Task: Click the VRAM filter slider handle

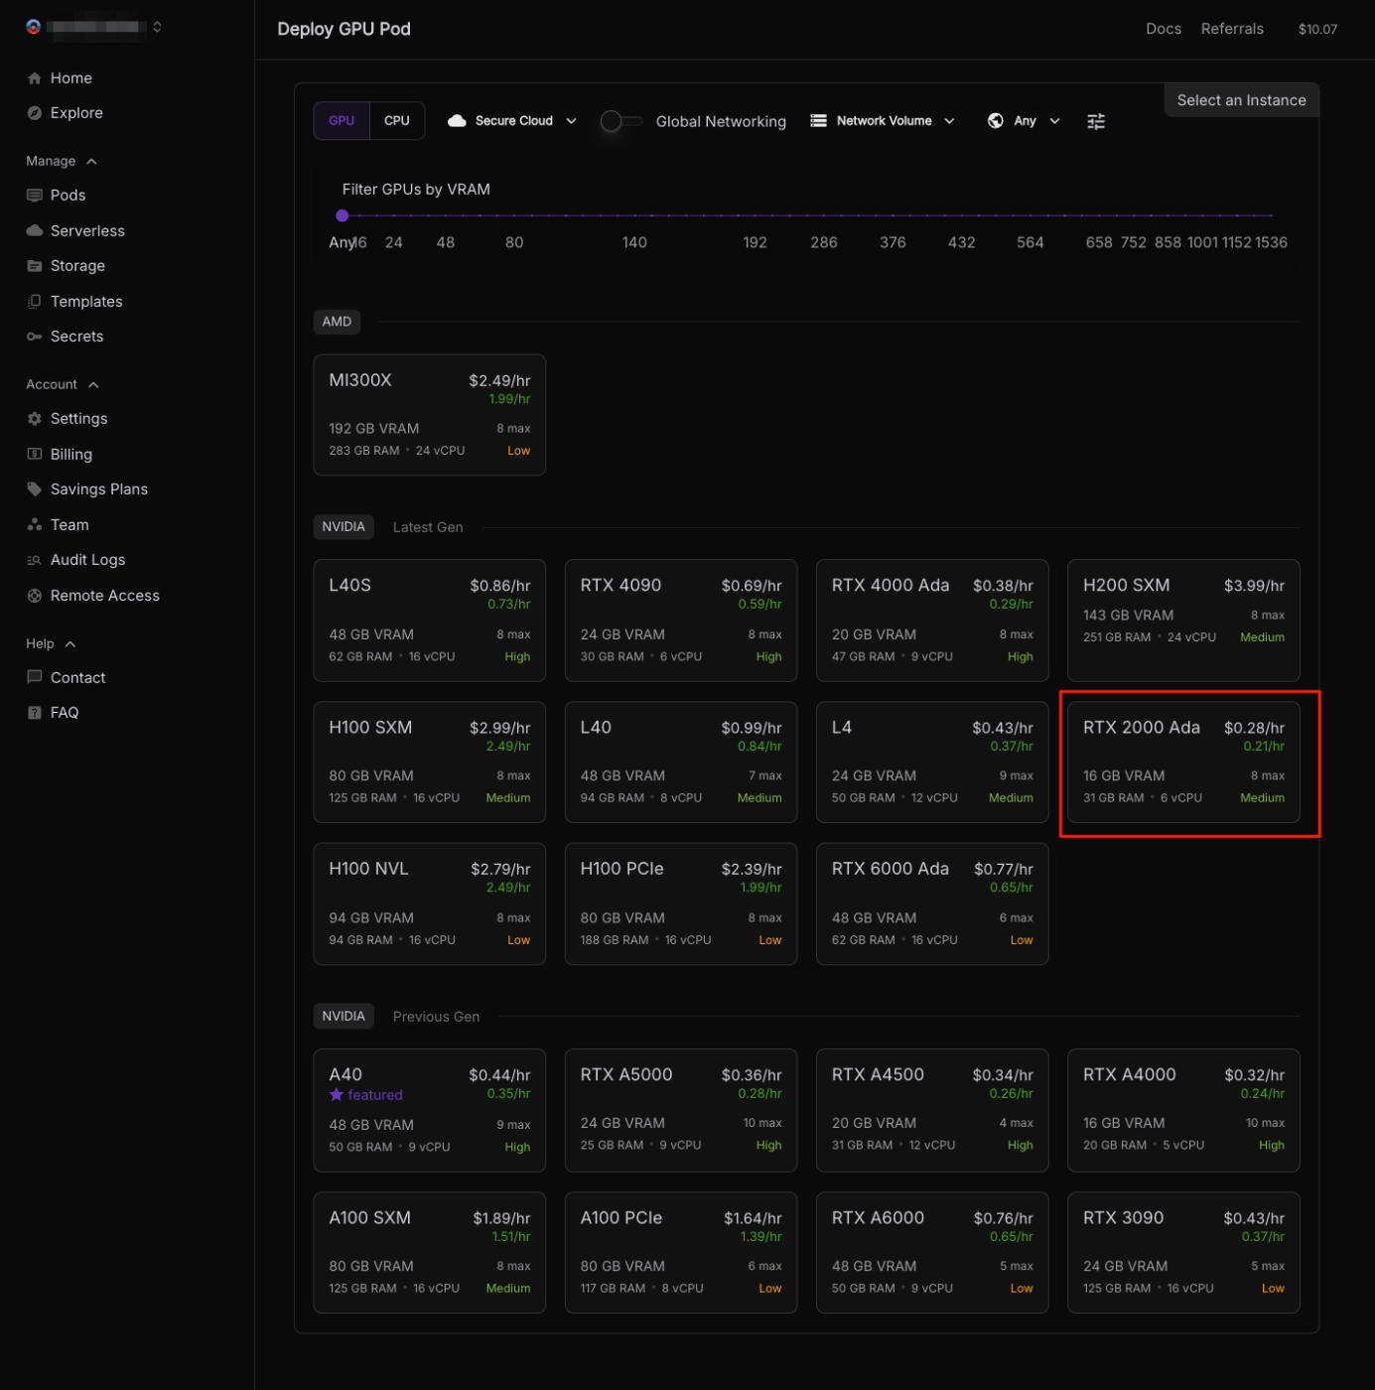Action: (343, 215)
